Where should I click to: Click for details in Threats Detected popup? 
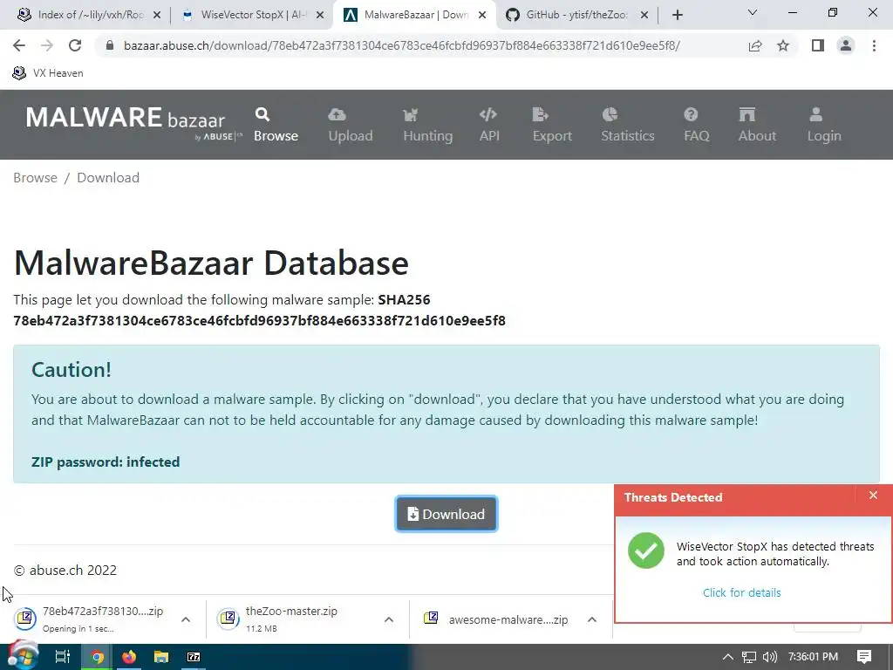click(x=741, y=592)
